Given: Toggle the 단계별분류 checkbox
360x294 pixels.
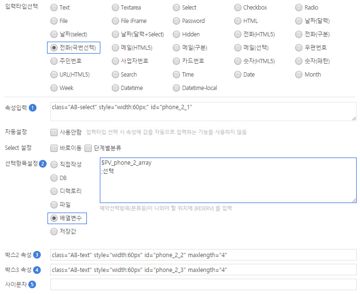Looking at the screenshot, I should 88,148.
